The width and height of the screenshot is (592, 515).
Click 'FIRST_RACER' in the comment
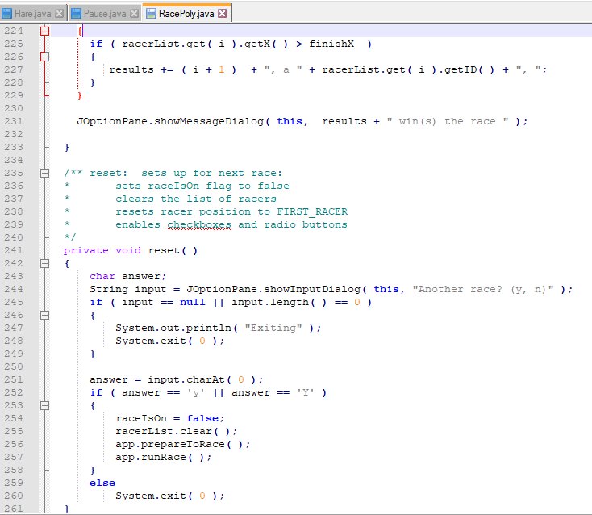(312, 211)
